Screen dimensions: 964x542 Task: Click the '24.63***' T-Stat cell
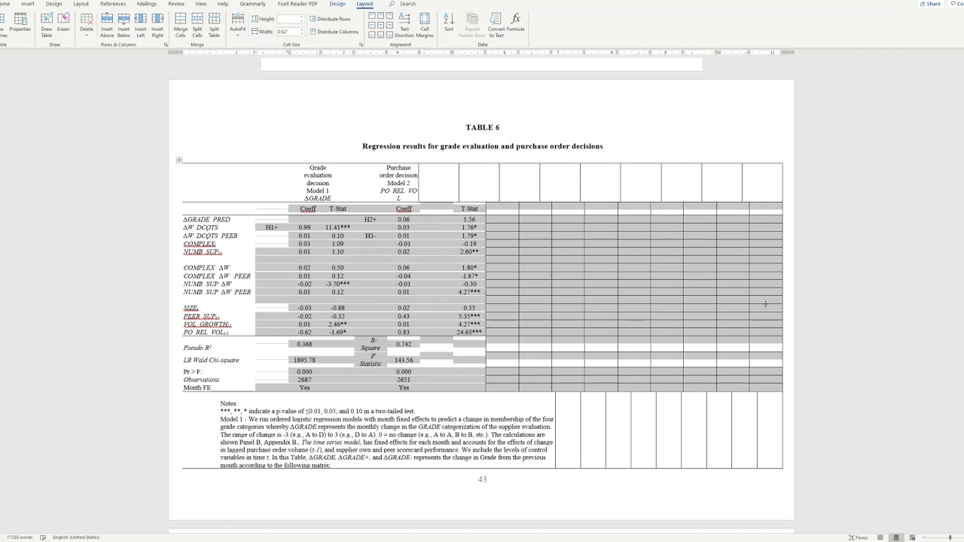point(469,332)
